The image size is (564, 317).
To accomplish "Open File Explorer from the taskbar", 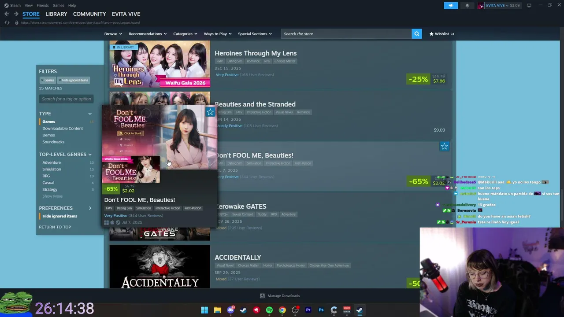I will (x=217, y=310).
